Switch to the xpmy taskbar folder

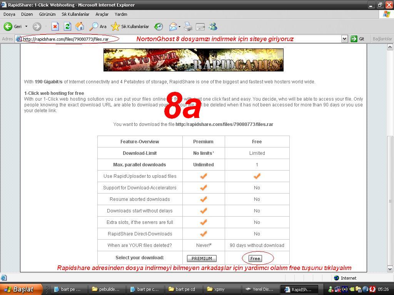click(222, 289)
